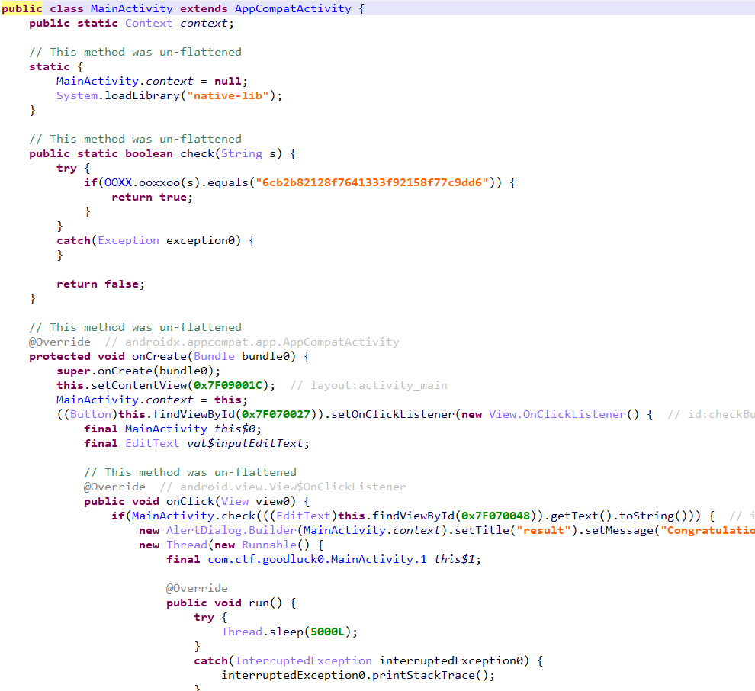This screenshot has width=755, height=691.
Task: Click the truncated "Congratulatio" string
Action: (707, 530)
